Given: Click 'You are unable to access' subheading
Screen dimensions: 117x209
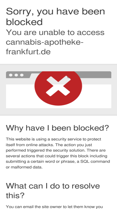Looking at the screenshot, I should point(55,32).
